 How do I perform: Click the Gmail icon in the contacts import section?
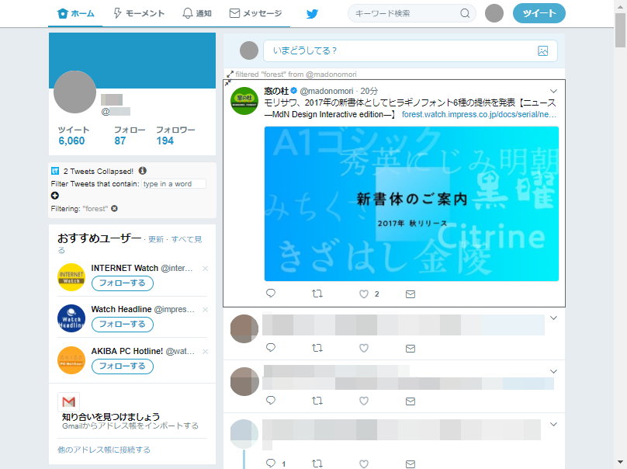click(71, 401)
